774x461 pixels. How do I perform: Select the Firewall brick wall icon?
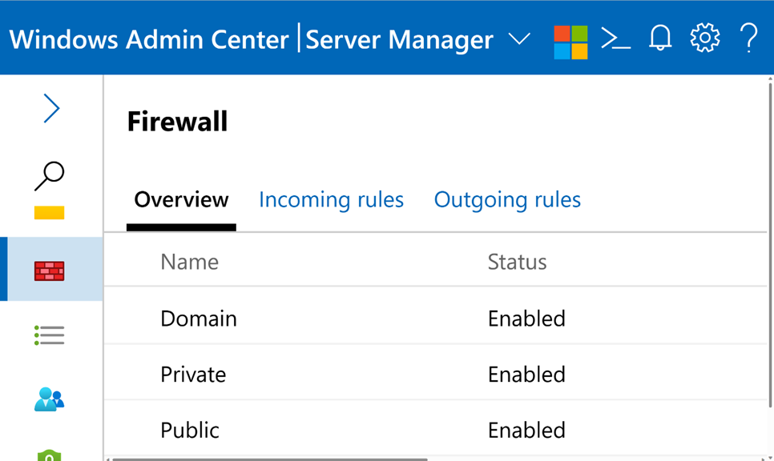[50, 271]
